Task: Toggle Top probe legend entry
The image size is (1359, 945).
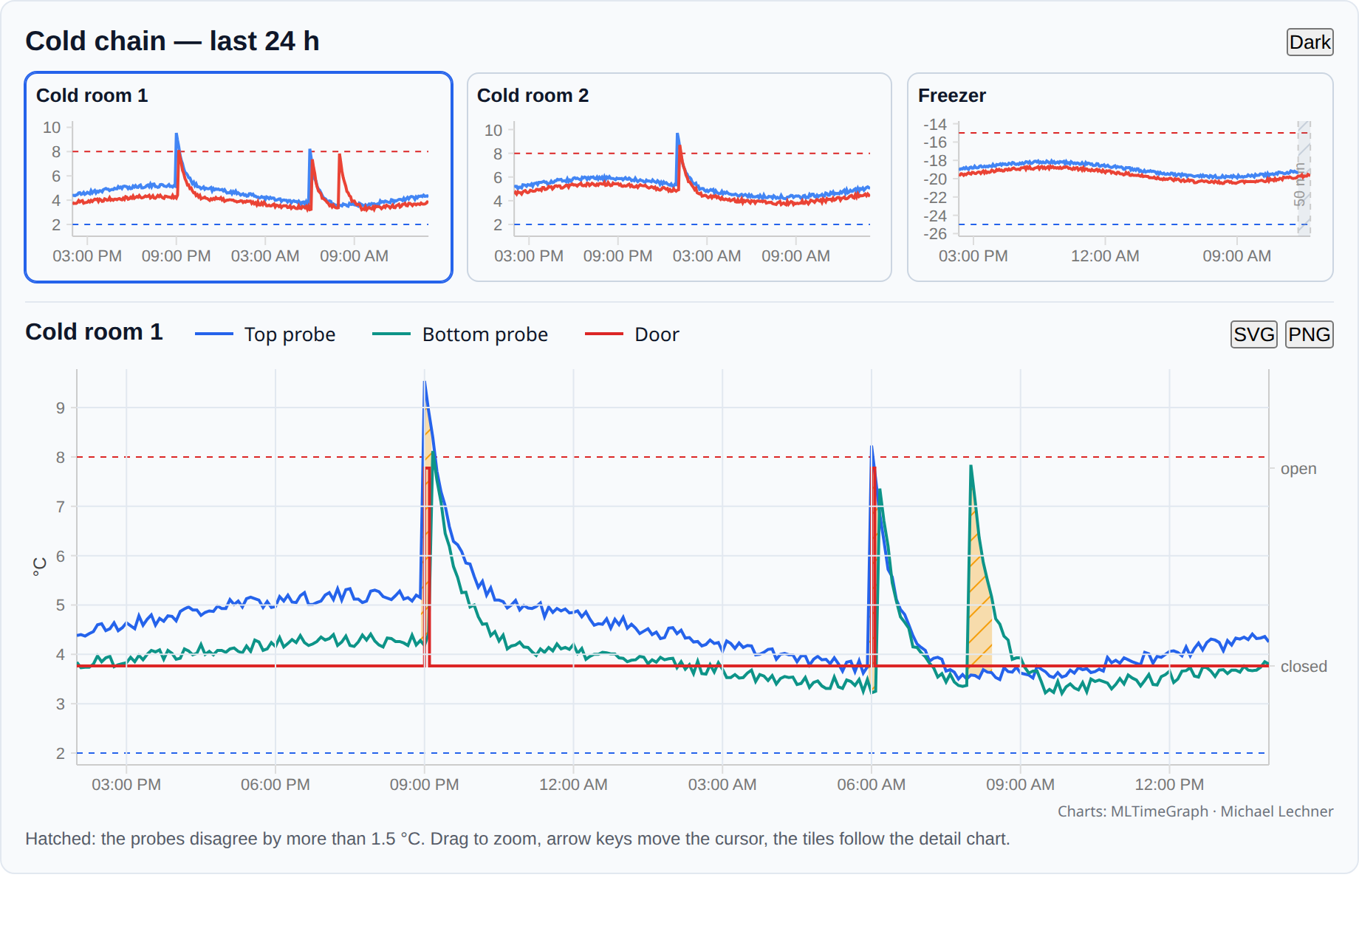Action: tap(265, 334)
